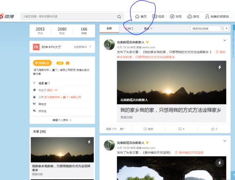This screenshot has width=235, height=180.
Task: Click 编辑个人资料 edit profile link
Action: point(62,120)
